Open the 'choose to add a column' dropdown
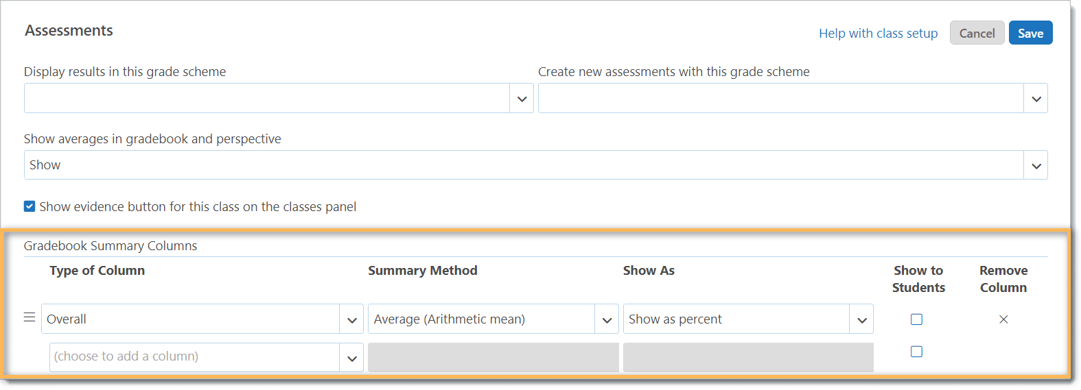Image resolution: width=1081 pixels, height=390 pixels. (x=195, y=357)
